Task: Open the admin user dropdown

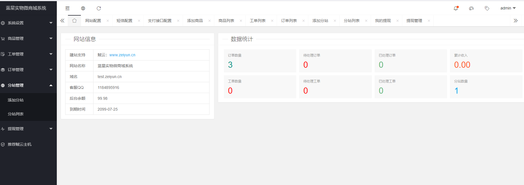Action: coord(508,8)
